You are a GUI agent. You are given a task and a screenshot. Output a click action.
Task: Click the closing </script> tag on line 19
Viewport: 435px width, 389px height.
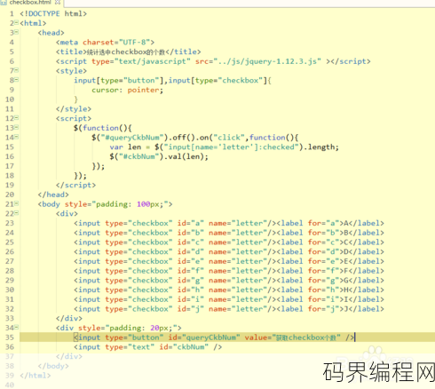pyautogui.click(x=75, y=185)
